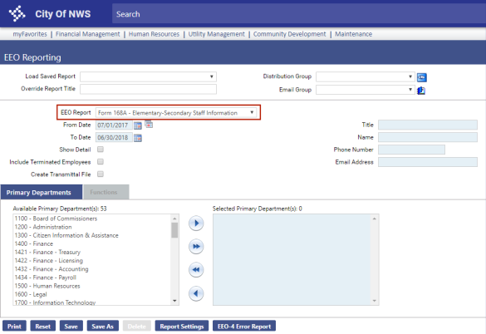This screenshot has width=486, height=334.
Task: Open the From Date calendar picker
Action: (138, 125)
